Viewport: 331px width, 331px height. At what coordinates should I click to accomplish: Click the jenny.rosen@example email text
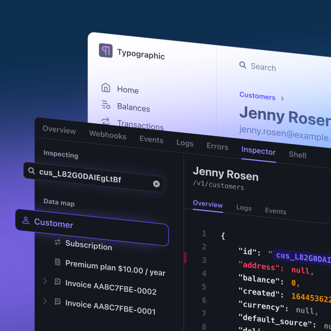click(285, 133)
